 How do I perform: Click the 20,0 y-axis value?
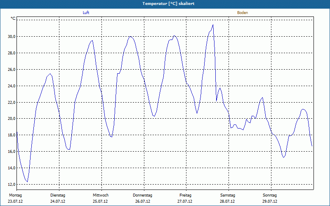(x=12, y=119)
